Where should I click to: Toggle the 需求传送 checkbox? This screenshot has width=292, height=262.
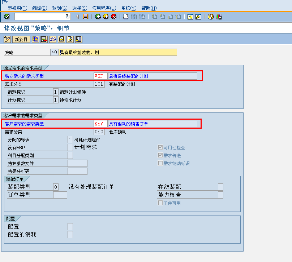160,155
